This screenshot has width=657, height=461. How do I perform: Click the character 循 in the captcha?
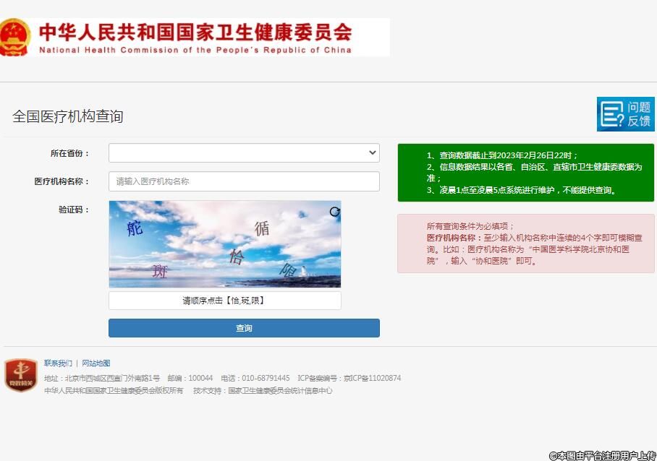click(x=261, y=228)
